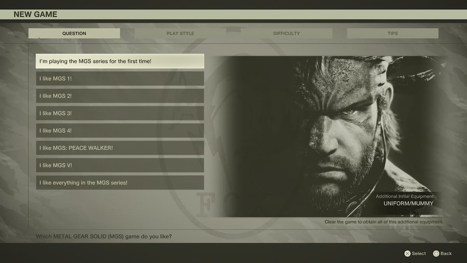This screenshot has height=263, width=467.
Task: Pick the 'I like MGS 4!' option
Action: coord(120,131)
